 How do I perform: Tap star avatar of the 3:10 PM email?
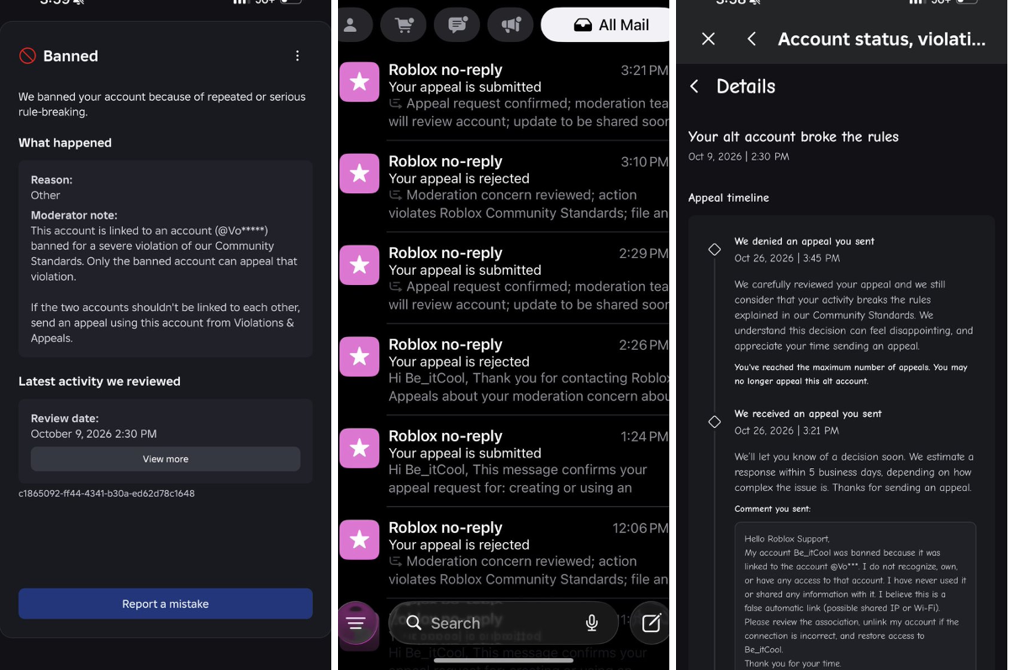tap(359, 173)
